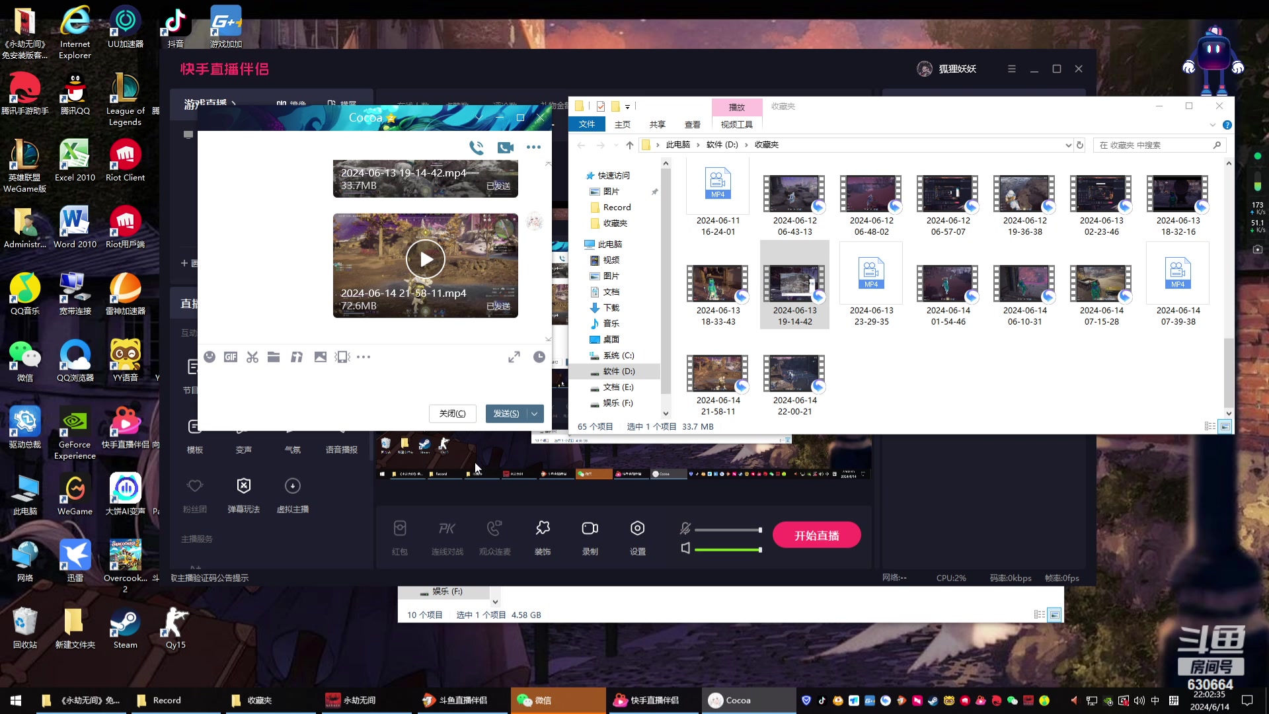Expand the Explorer address bar dropdown
The width and height of the screenshot is (1269, 714).
1068,145
